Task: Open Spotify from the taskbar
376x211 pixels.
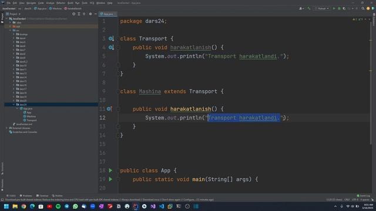Action: (58, 206)
